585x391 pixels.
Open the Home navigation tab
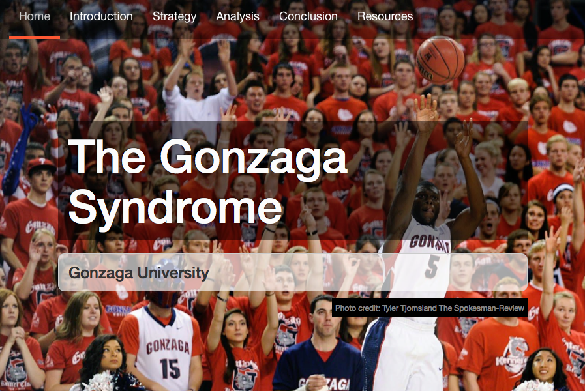click(35, 16)
